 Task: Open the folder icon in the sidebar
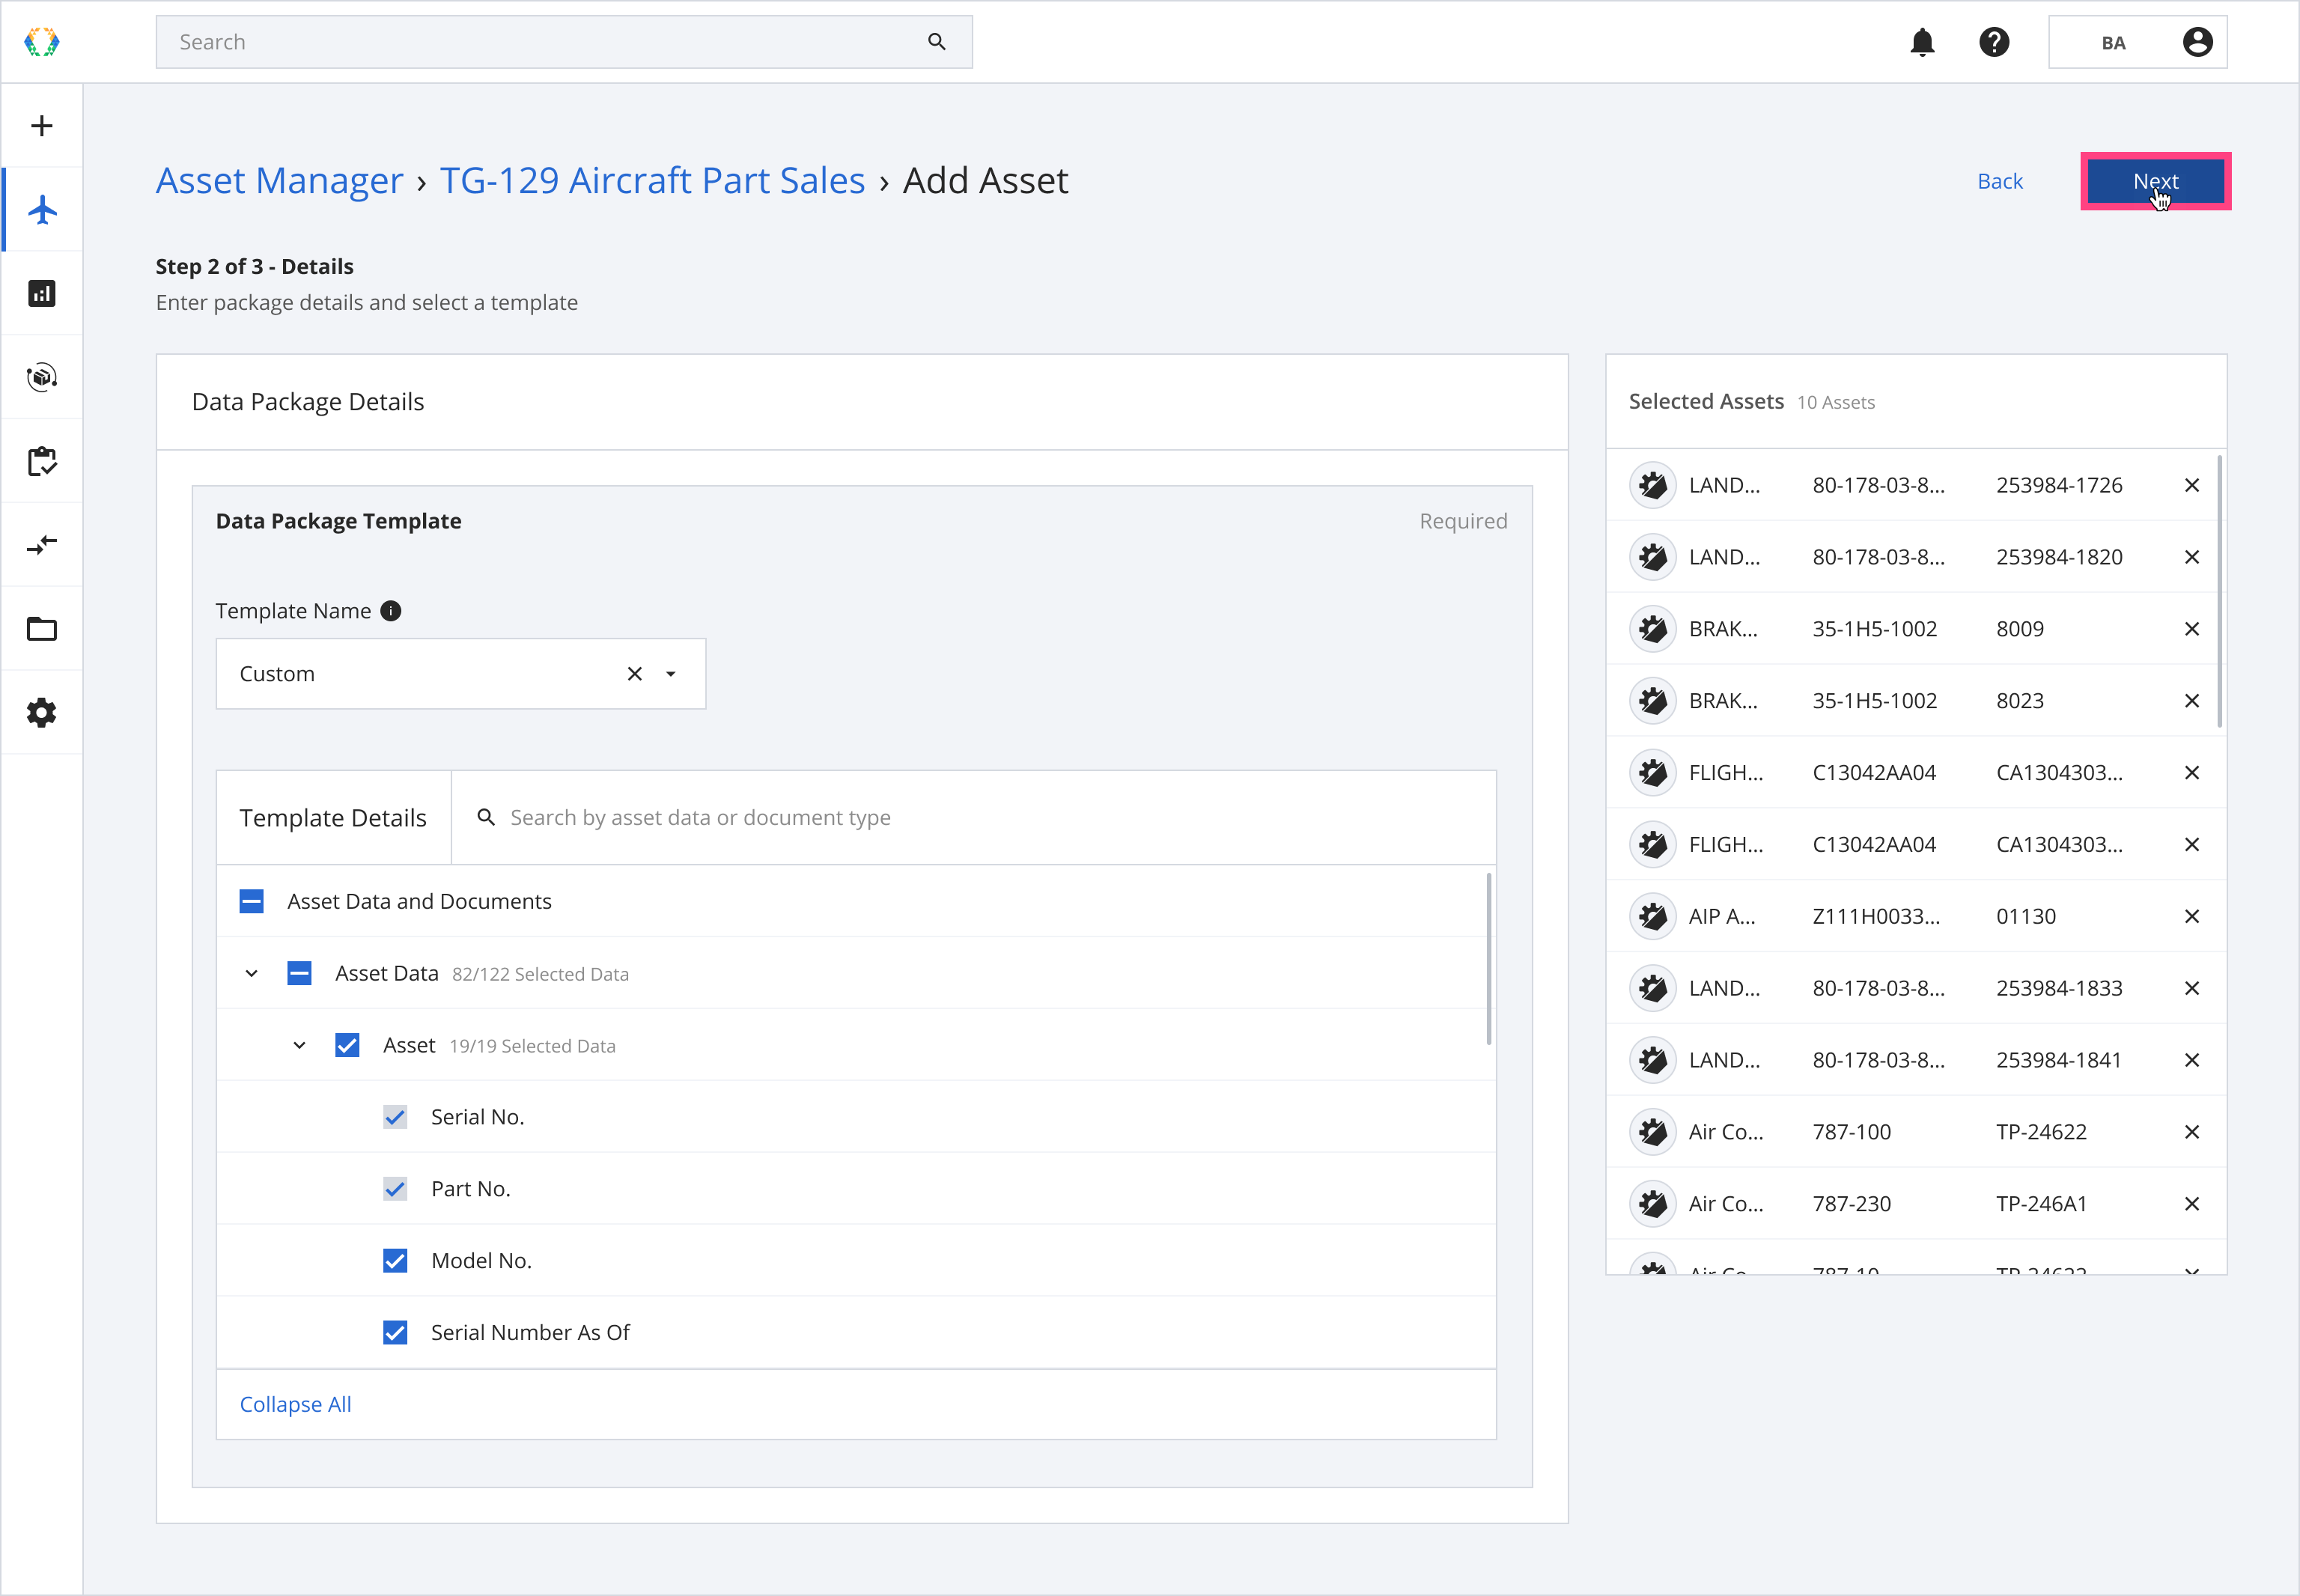tap(42, 629)
